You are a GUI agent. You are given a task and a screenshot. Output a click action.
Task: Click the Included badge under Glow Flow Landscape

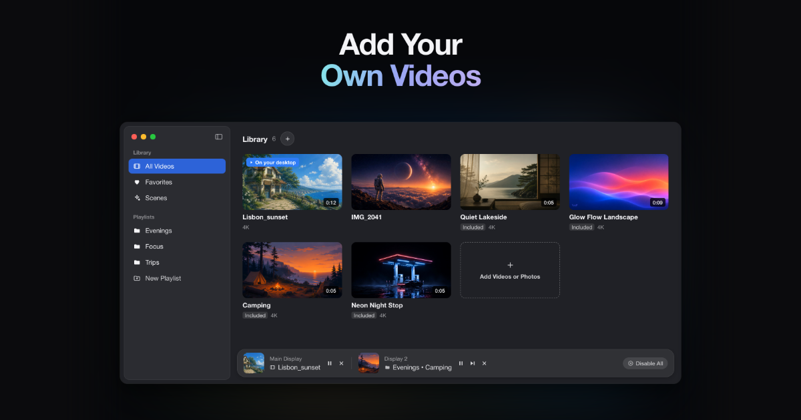(x=581, y=227)
